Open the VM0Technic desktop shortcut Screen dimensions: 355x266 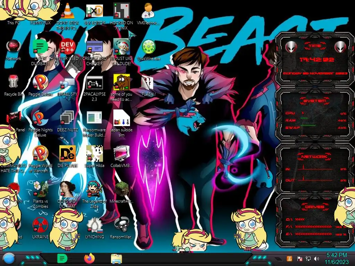coord(148,11)
